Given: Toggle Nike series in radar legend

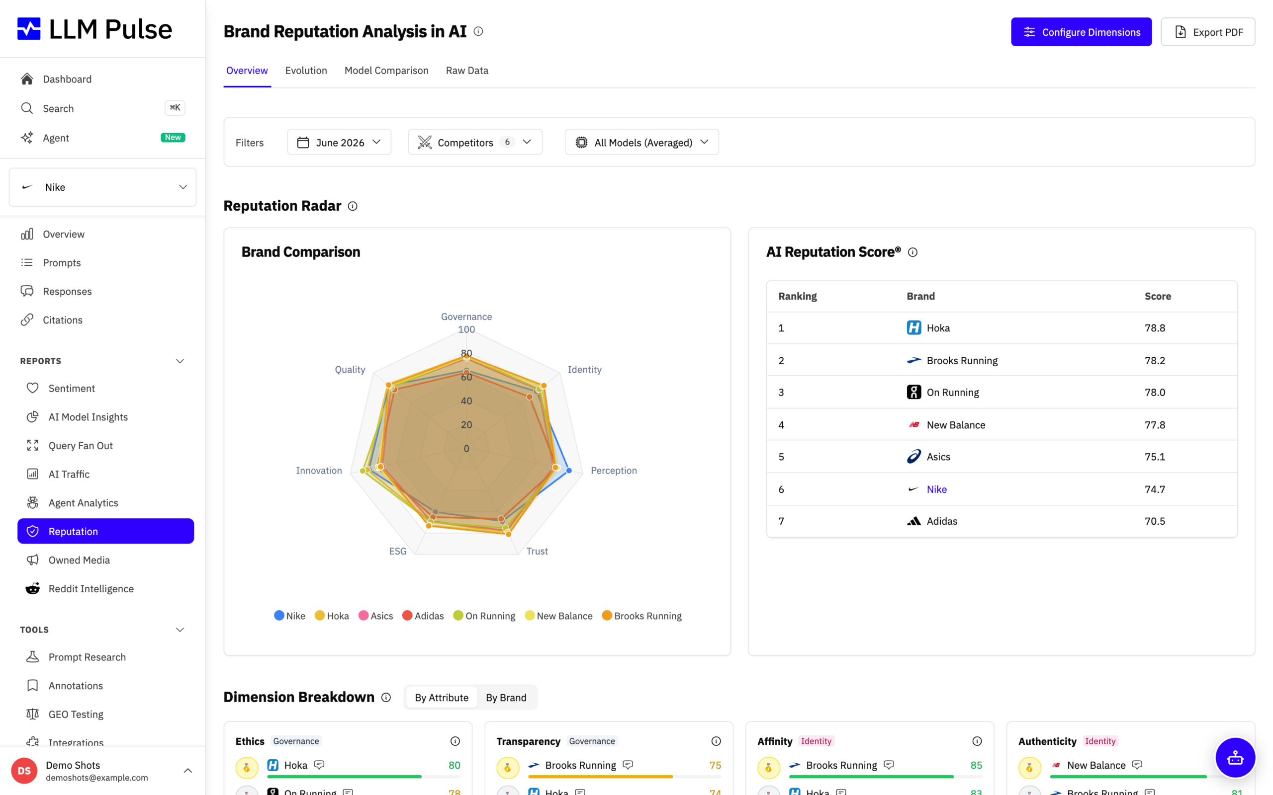Looking at the screenshot, I should 290,616.
